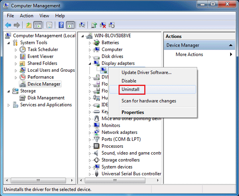The width and height of the screenshot is (239, 196).
Task: Expand the Local Users and Groups node
Action: point(16,71)
